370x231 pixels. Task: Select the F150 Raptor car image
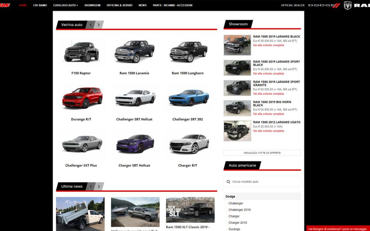[x=81, y=52]
